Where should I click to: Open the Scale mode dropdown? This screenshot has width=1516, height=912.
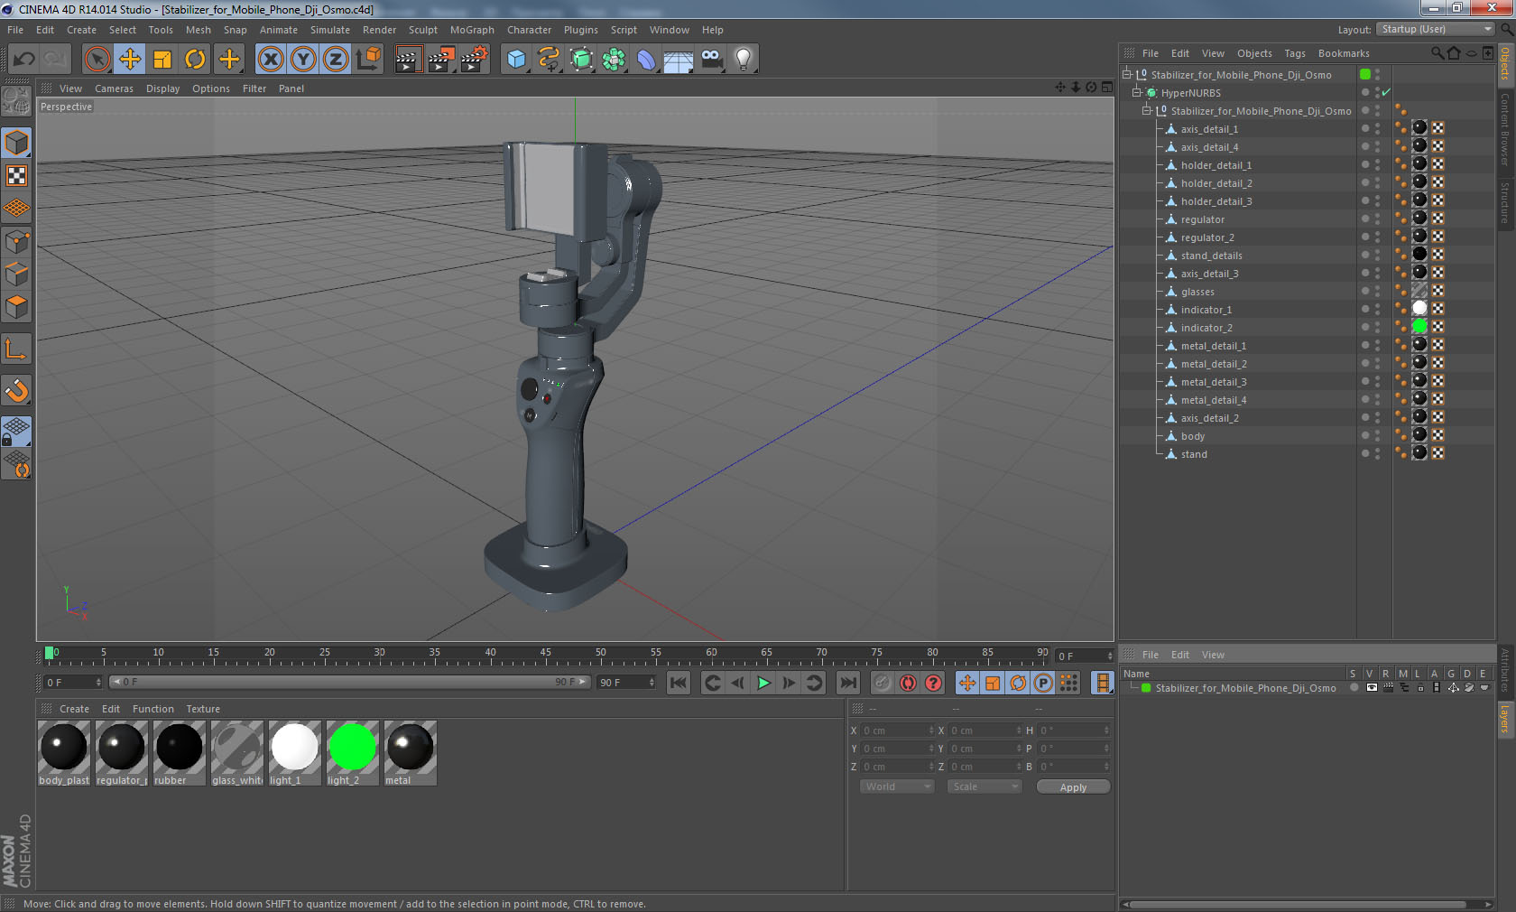[x=984, y=786]
